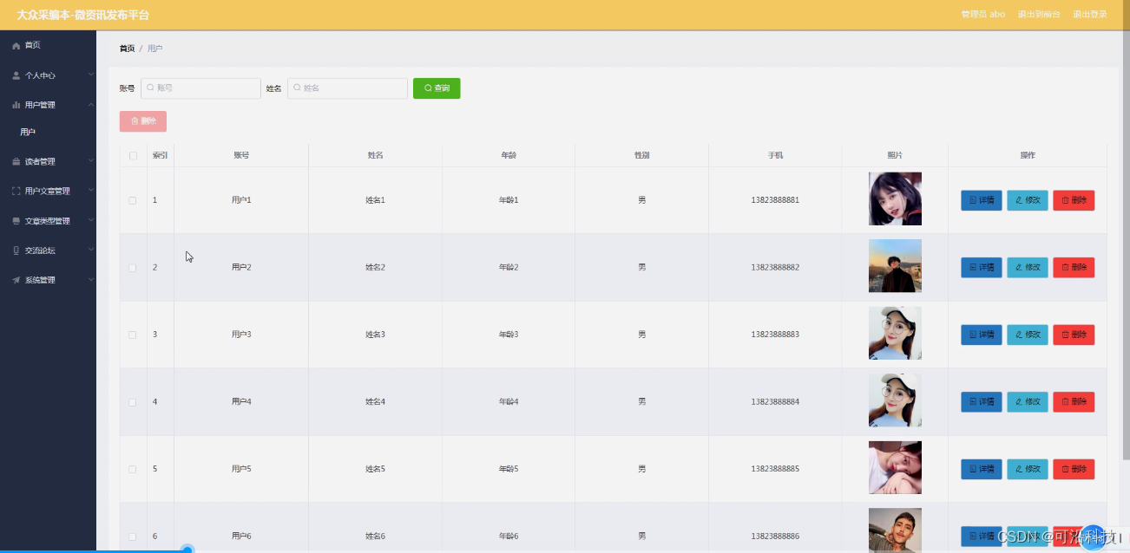Screen dimensions: 1130x553
Task: Click the bar chart icon of 用户管理
Action: tap(16, 105)
